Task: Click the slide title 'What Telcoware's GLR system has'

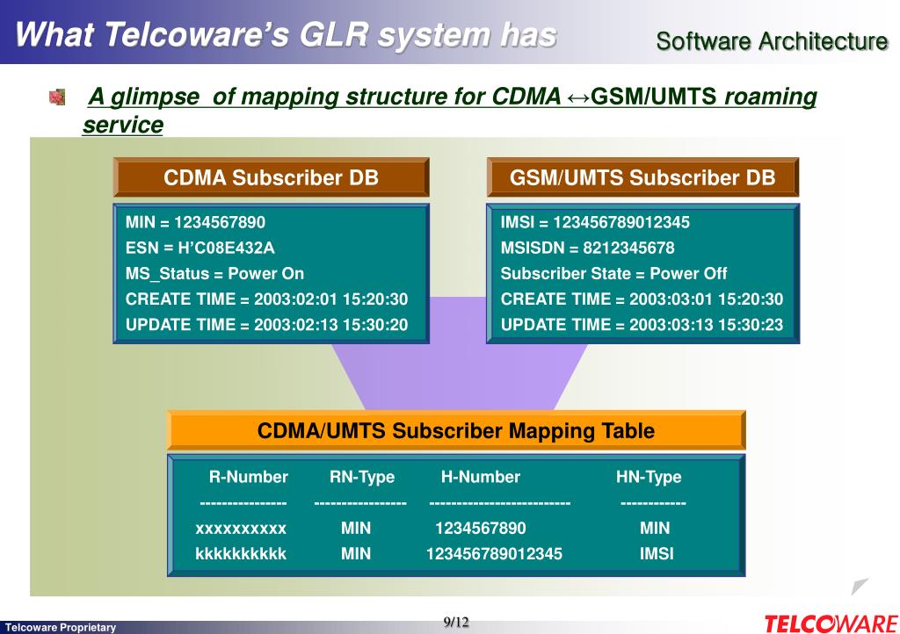Action: coord(286,34)
